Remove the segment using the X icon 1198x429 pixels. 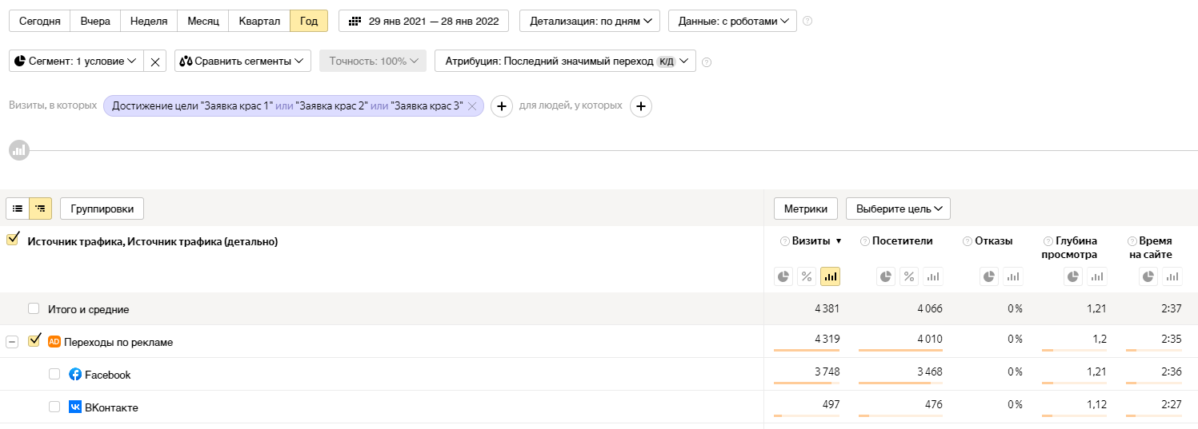[x=155, y=62]
